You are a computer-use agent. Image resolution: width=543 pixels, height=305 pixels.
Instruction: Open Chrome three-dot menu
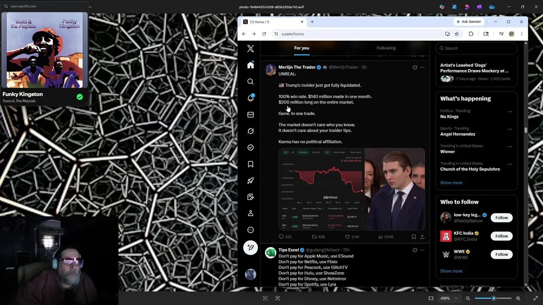[522, 34]
